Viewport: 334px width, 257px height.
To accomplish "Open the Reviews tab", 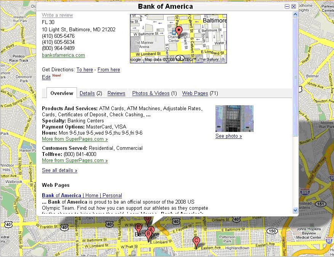I will click(116, 93).
